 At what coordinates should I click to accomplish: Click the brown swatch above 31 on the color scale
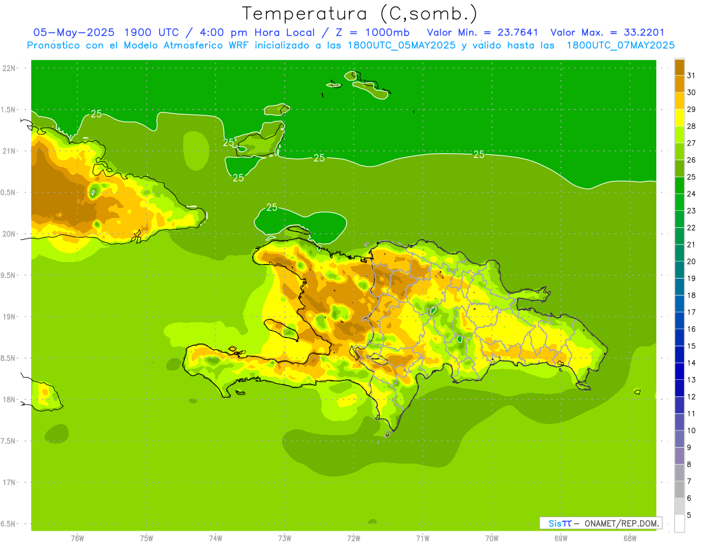pyautogui.click(x=679, y=67)
